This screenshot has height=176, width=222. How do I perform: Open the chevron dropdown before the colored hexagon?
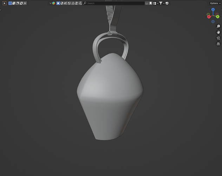[x=50, y=3]
